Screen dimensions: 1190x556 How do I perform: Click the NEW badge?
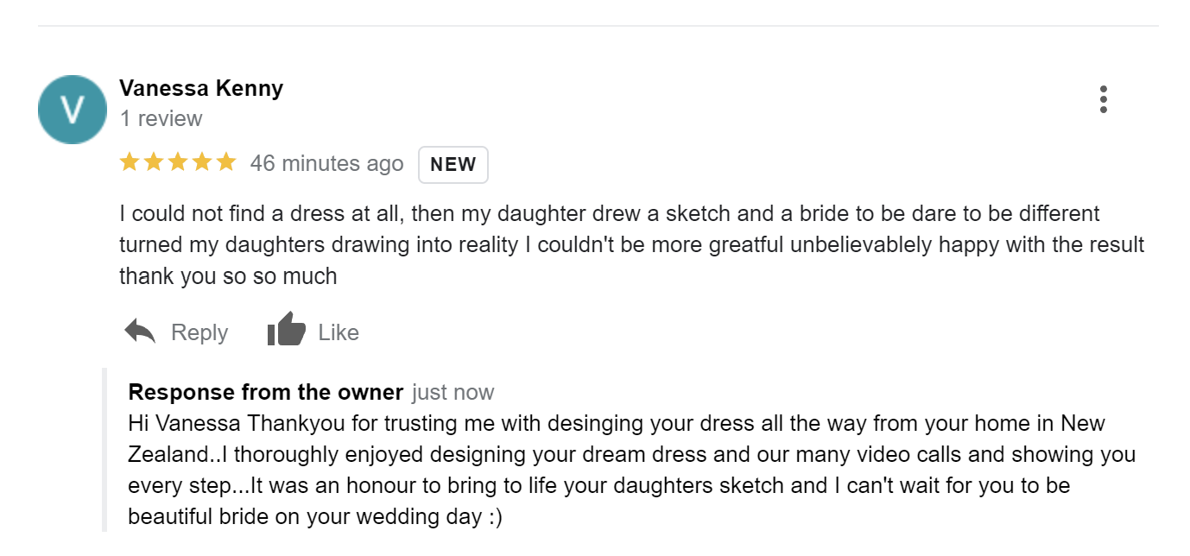click(x=453, y=165)
